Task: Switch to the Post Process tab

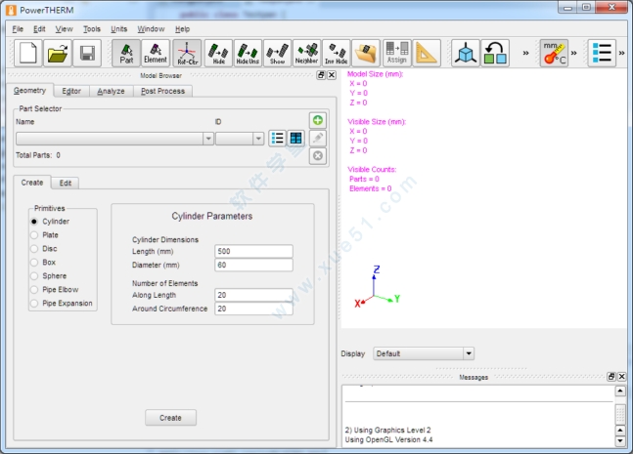Action: [x=162, y=91]
